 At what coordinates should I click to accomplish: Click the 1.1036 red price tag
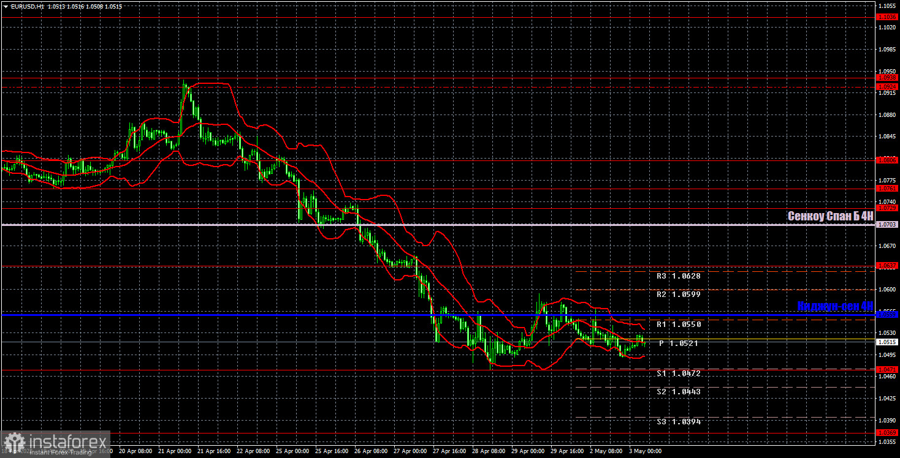(887, 17)
